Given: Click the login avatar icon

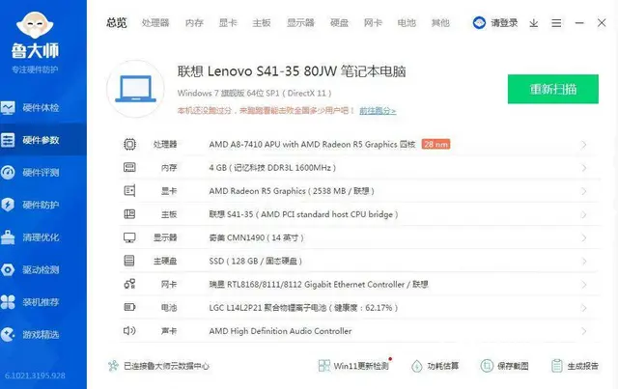Looking at the screenshot, I should tap(479, 23).
